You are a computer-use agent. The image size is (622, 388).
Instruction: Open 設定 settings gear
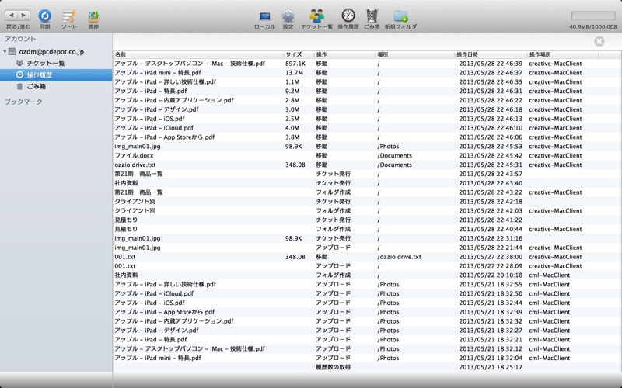288,16
